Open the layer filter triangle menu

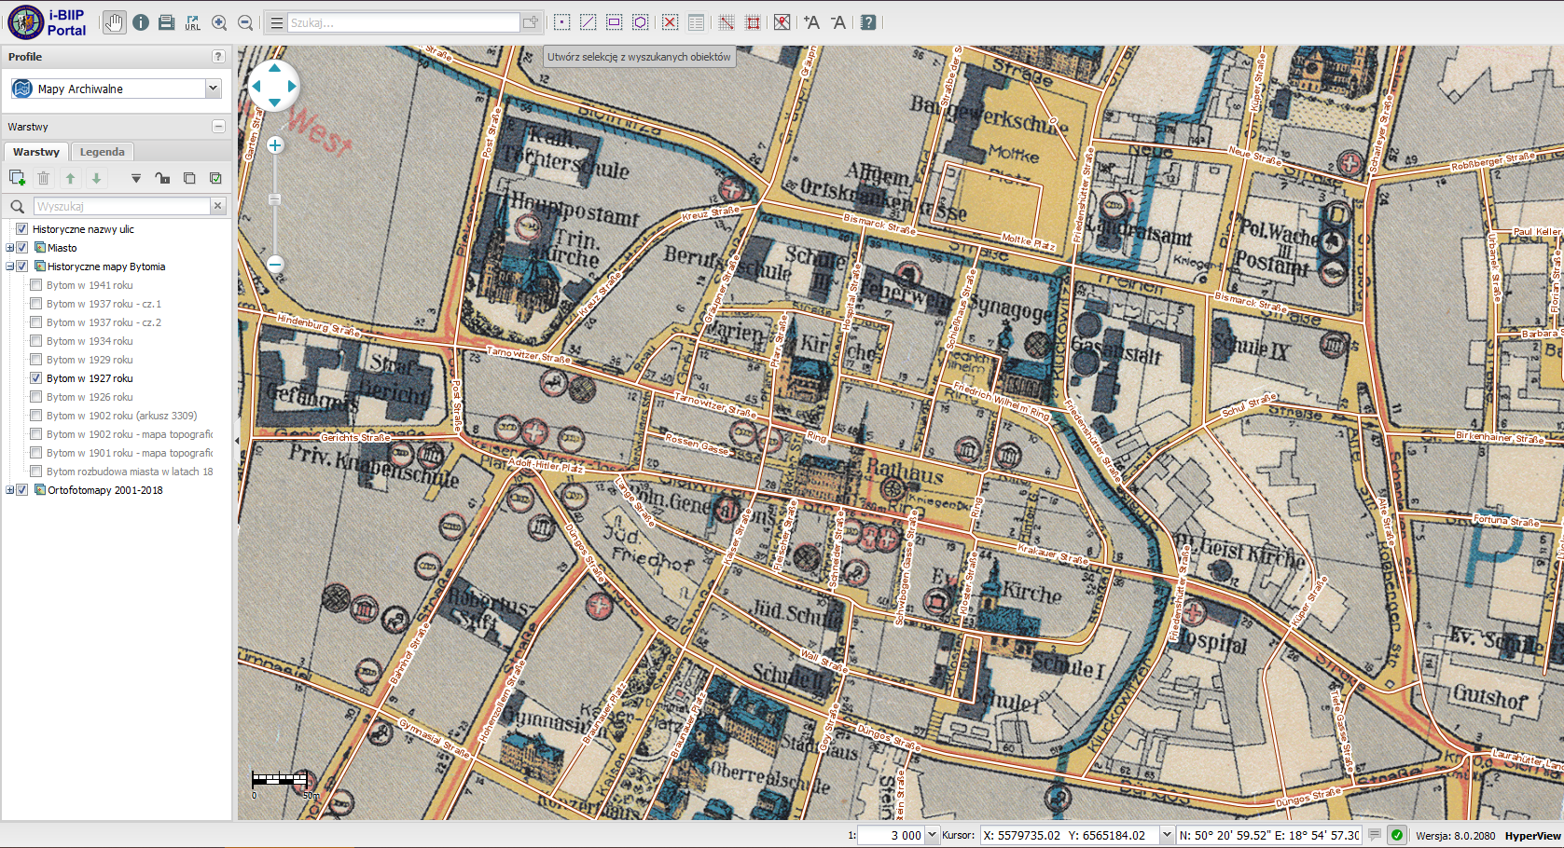pyautogui.click(x=136, y=178)
